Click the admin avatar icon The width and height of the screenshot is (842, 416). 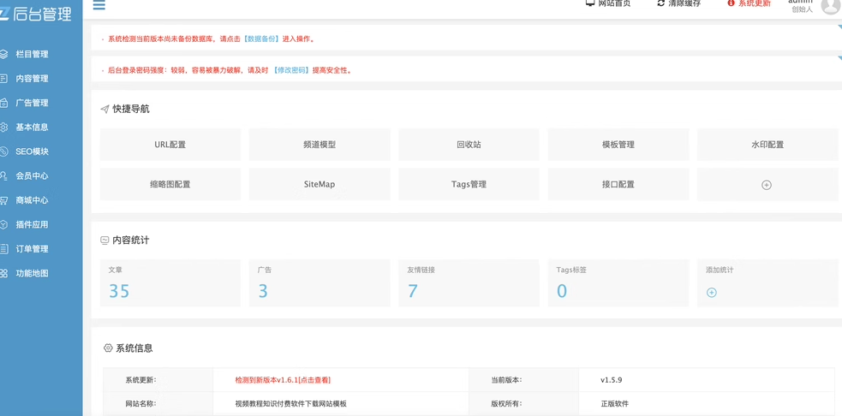(831, 5)
